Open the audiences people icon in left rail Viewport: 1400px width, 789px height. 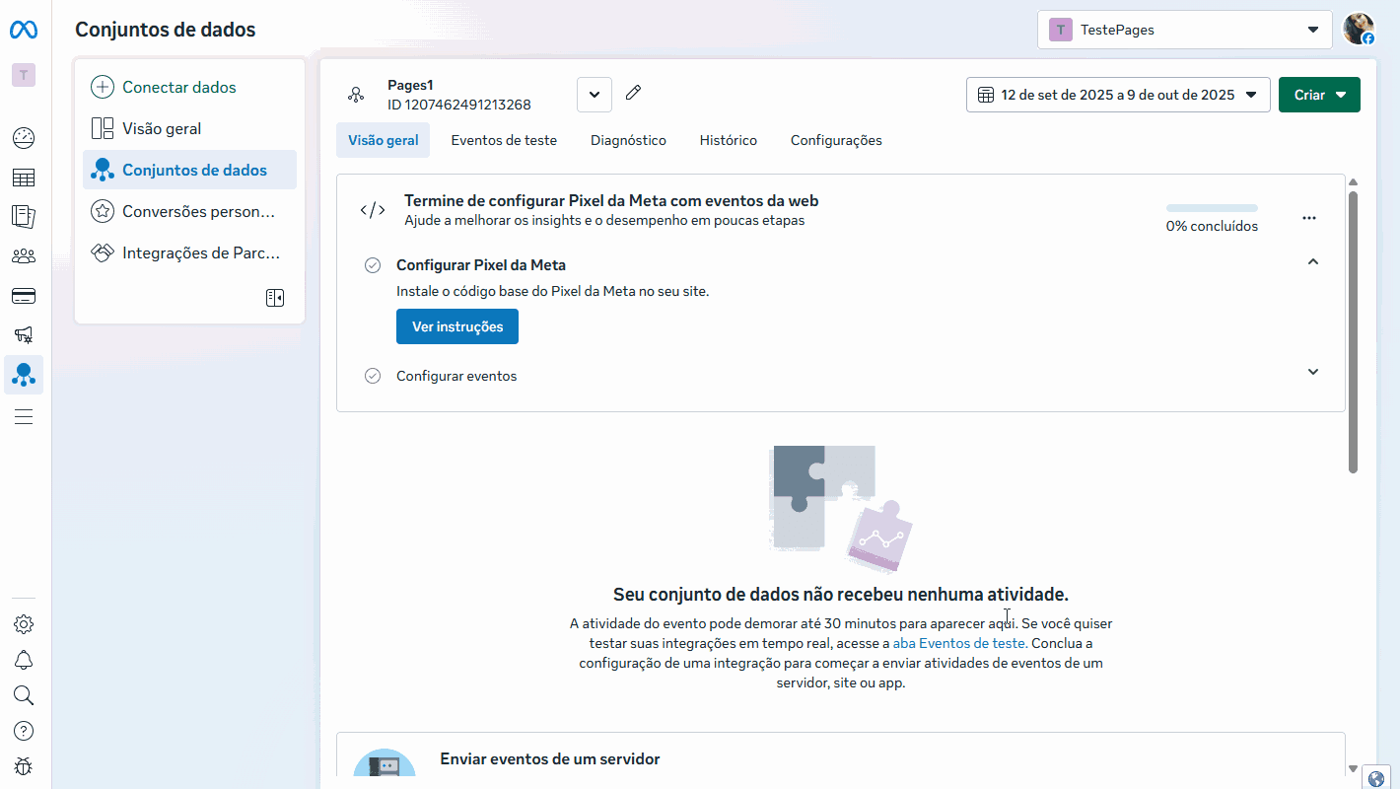coord(23,255)
